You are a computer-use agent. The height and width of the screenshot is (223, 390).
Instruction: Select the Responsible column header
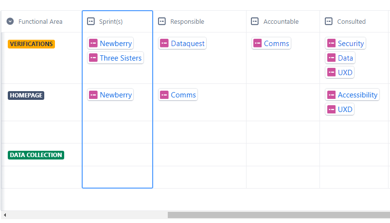pyautogui.click(x=199, y=21)
